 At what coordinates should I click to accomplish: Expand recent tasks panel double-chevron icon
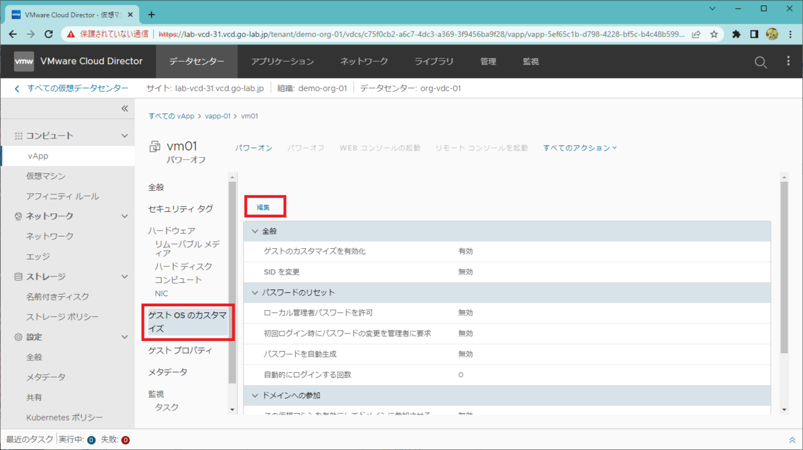[x=792, y=440]
